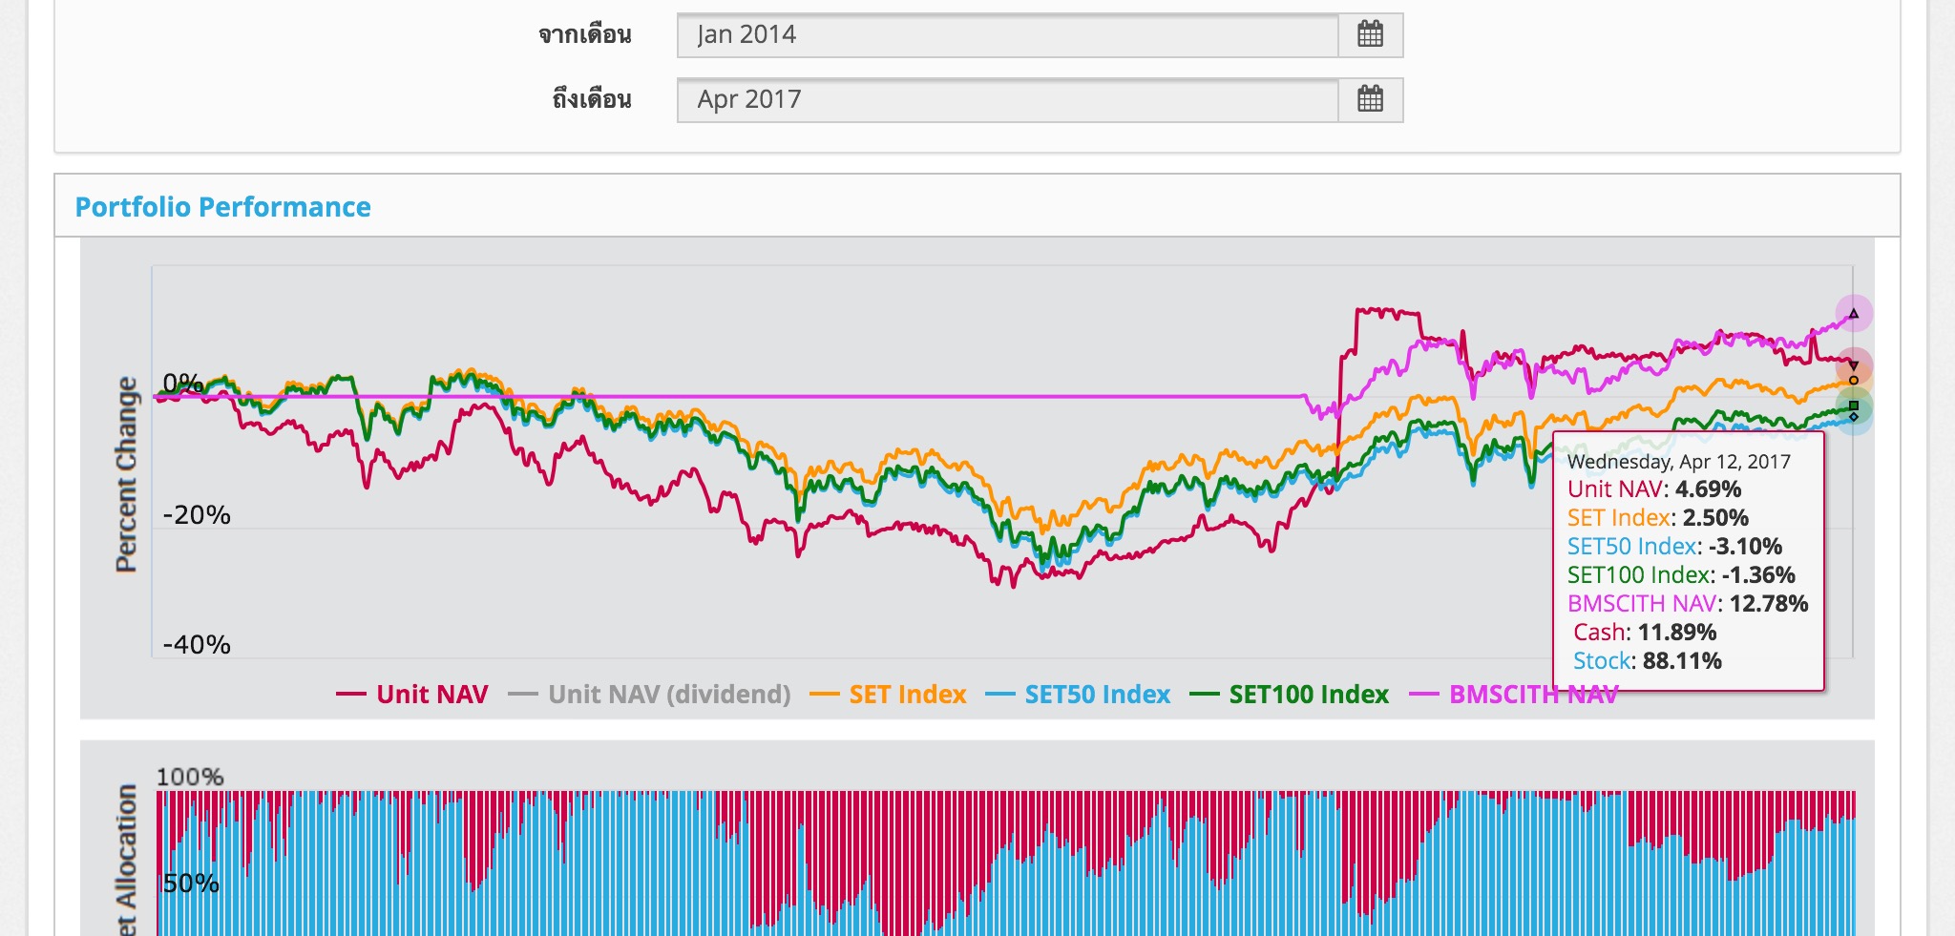This screenshot has width=1955, height=936.
Task: Toggle SET50 Index series in legend
Action: [1078, 695]
